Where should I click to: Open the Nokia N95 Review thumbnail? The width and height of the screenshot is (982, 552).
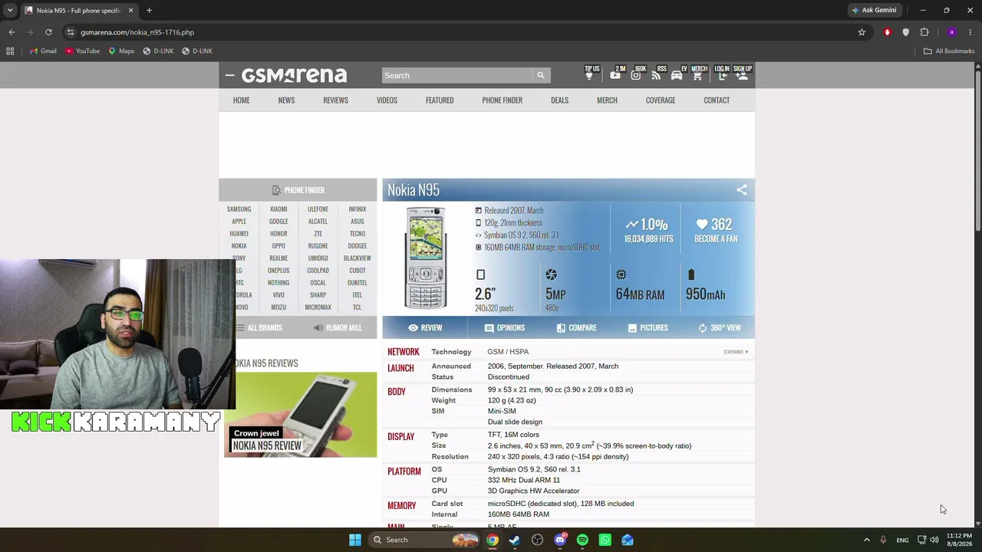click(301, 415)
